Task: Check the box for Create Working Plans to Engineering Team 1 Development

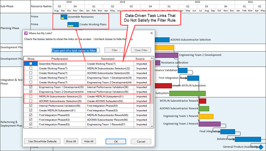Action: coord(31,78)
